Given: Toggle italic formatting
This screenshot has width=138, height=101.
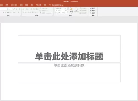Looking at the screenshot, I should [x=1, y=12].
